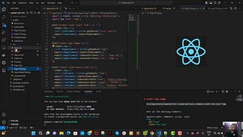
Task: Open Explorer views and more actions menu
Action: click(x=38, y=8)
